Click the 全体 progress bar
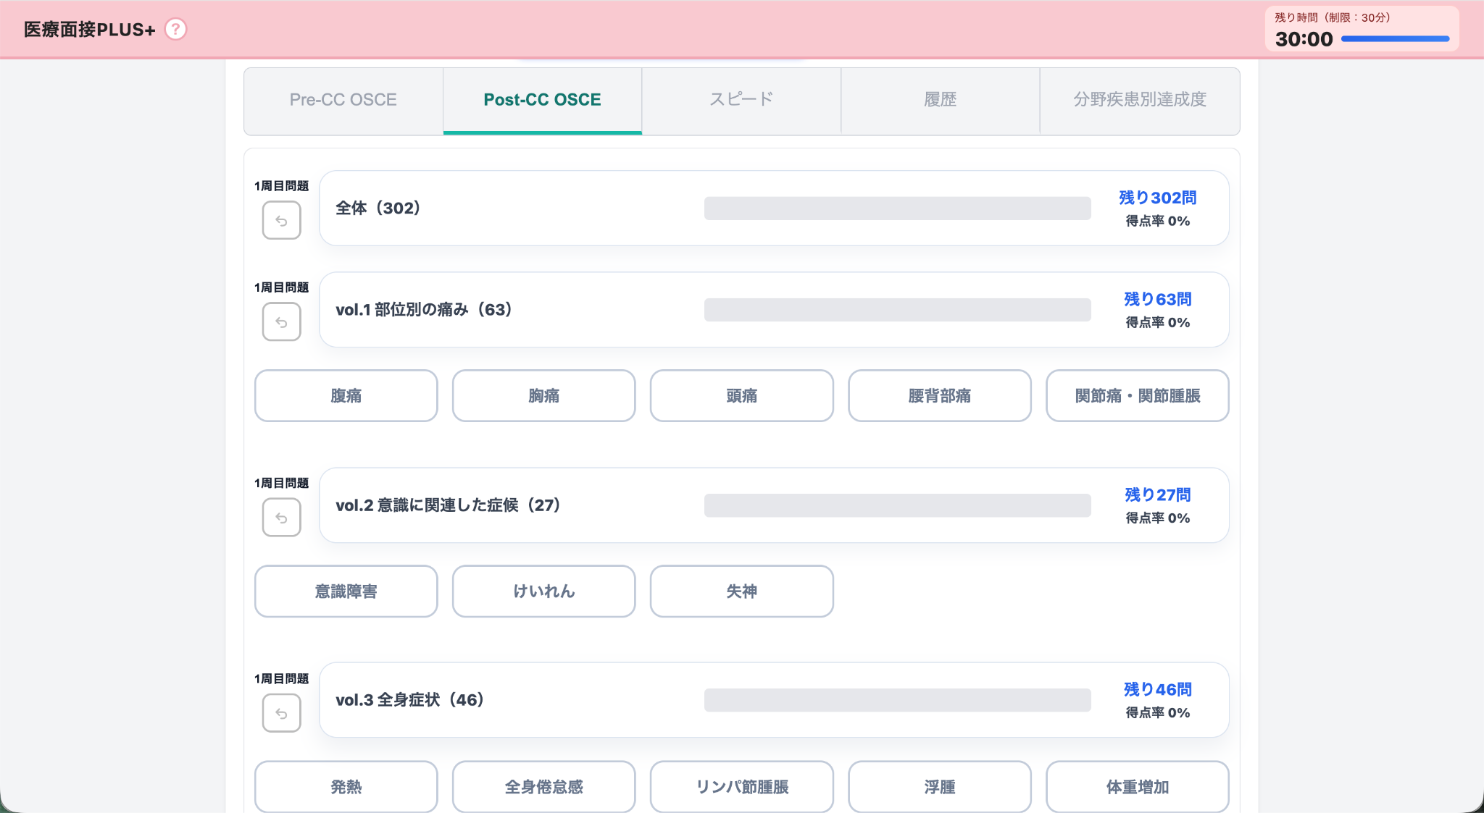1484x813 pixels. [x=898, y=208]
